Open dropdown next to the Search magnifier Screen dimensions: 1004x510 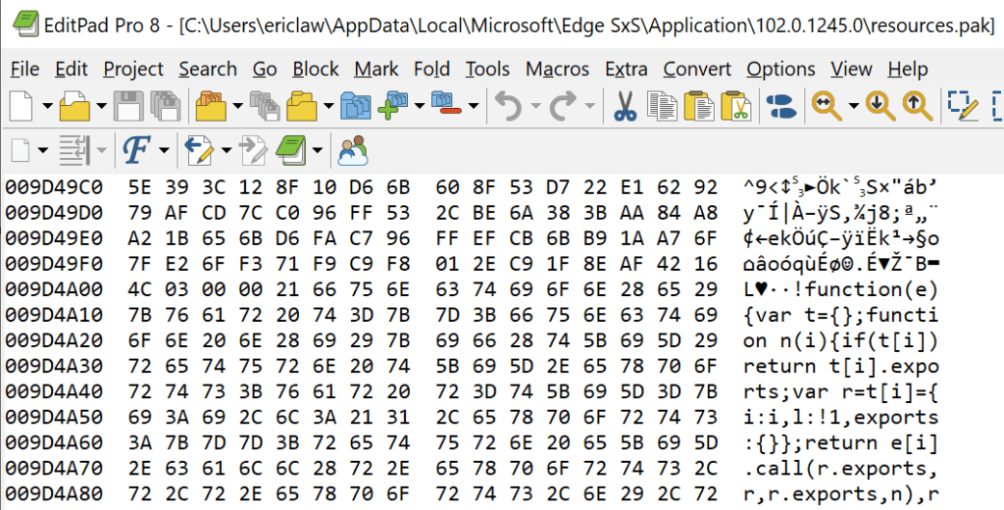(853, 106)
